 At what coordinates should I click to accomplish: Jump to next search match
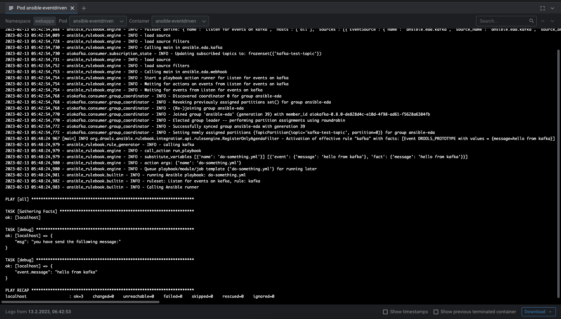(x=552, y=21)
